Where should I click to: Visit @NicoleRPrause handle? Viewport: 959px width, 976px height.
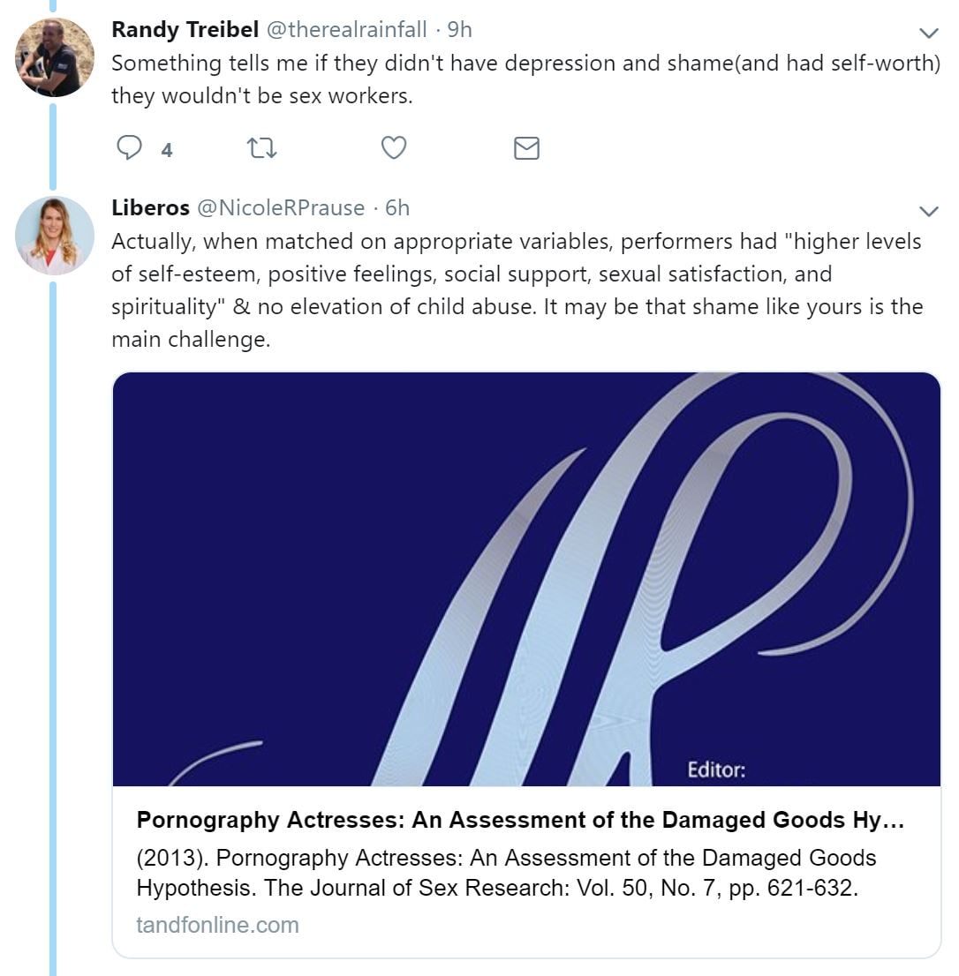pos(281,207)
